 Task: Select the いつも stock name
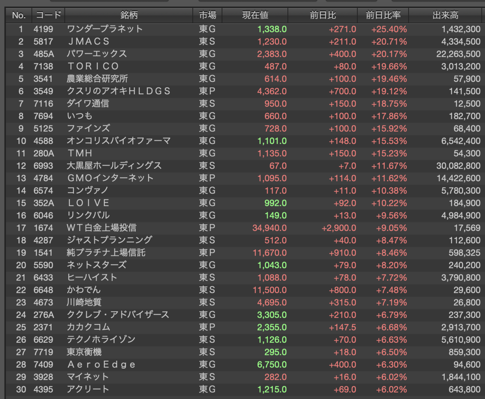pos(80,116)
